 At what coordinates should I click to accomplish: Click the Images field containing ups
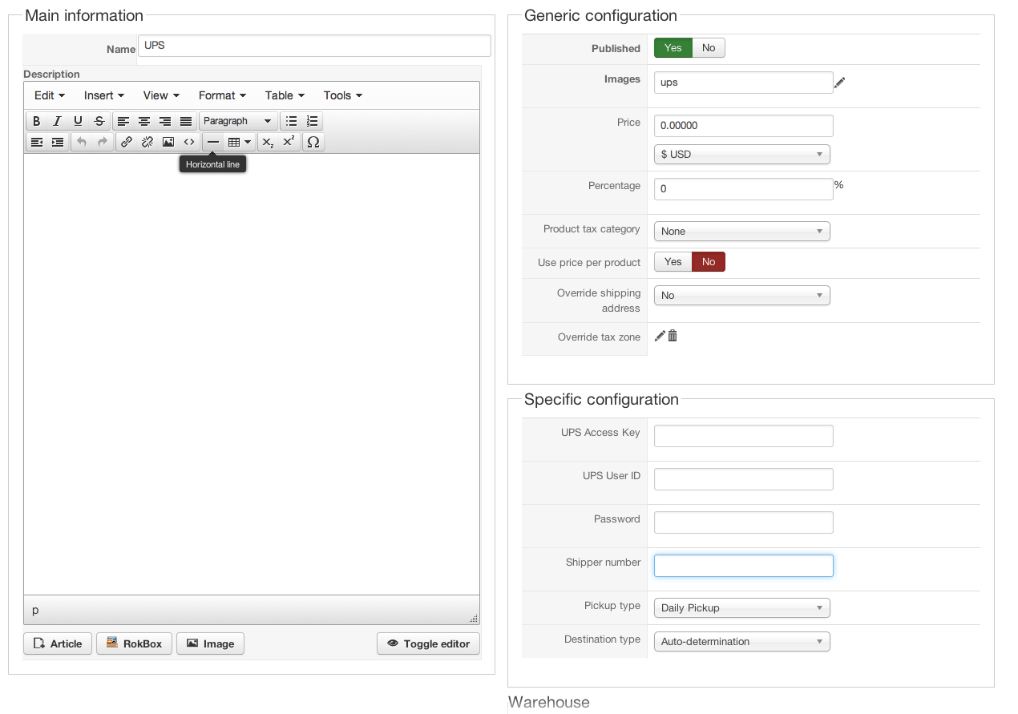pos(744,83)
